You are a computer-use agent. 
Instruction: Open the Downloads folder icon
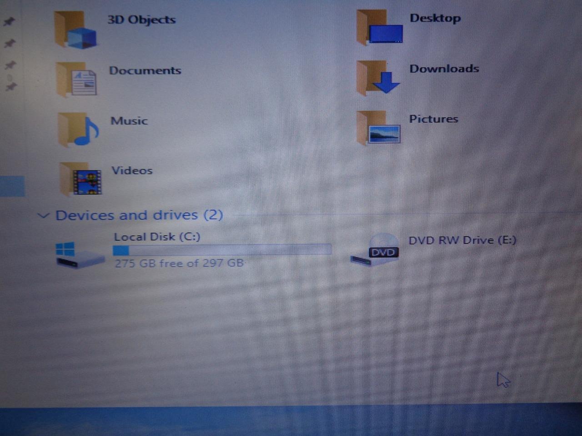378,78
